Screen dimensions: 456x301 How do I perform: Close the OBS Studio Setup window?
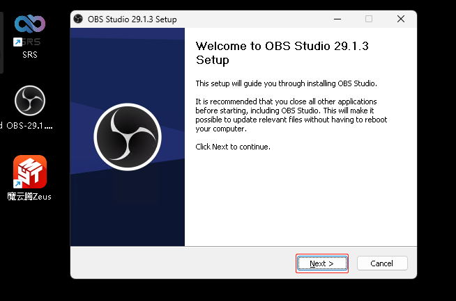tap(400, 19)
